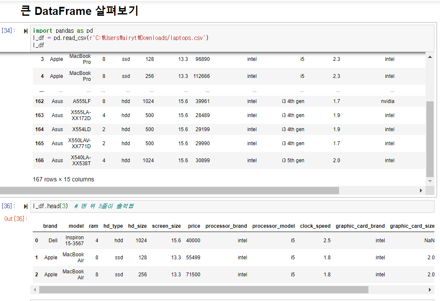Click vertical scrollbar thumb in first output

(430, 139)
